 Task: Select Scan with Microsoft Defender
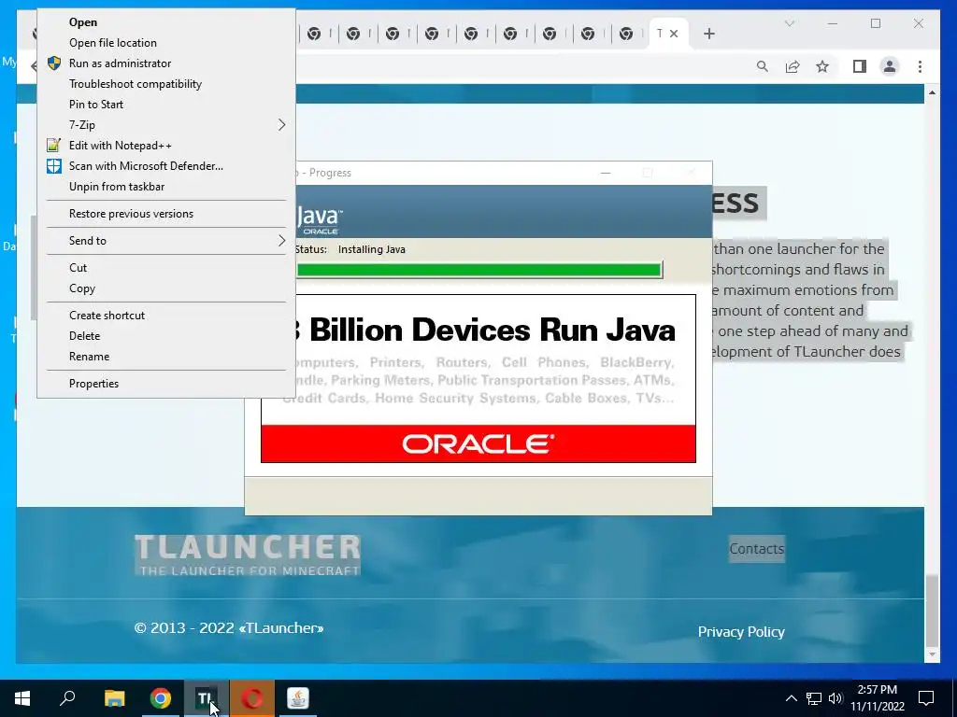(146, 166)
